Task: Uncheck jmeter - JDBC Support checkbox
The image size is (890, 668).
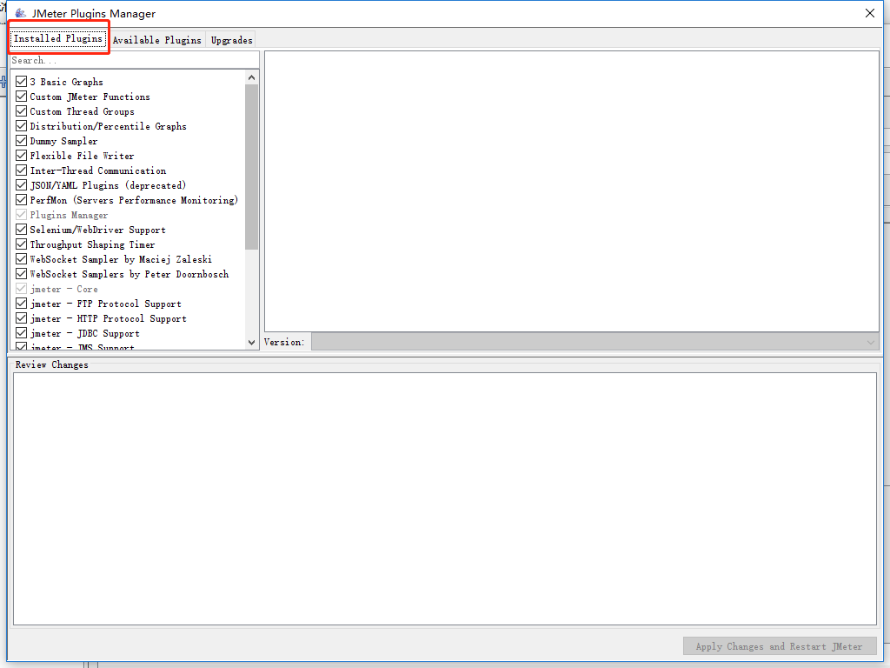Action: coord(21,332)
